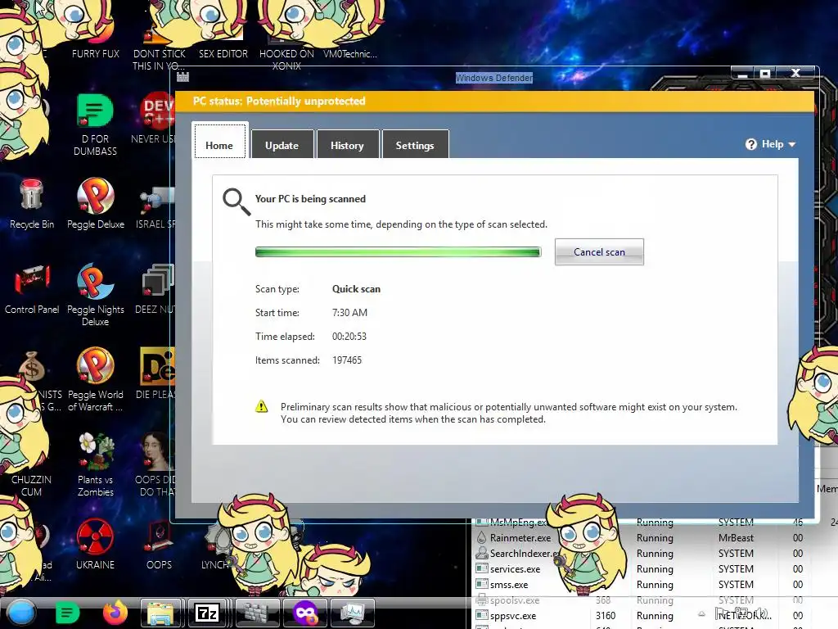The image size is (838, 629).
Task: Open the Settings tab
Action: 415,145
